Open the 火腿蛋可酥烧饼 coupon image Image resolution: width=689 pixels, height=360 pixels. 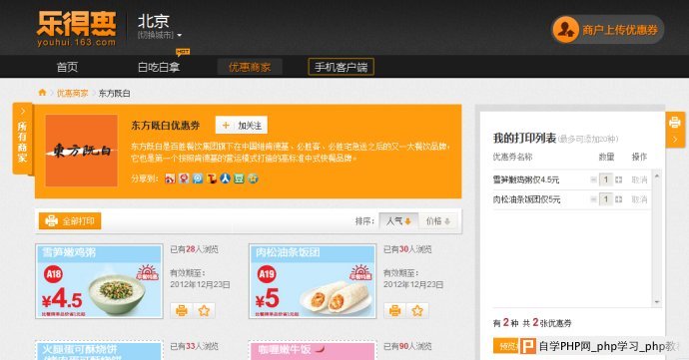(x=99, y=350)
